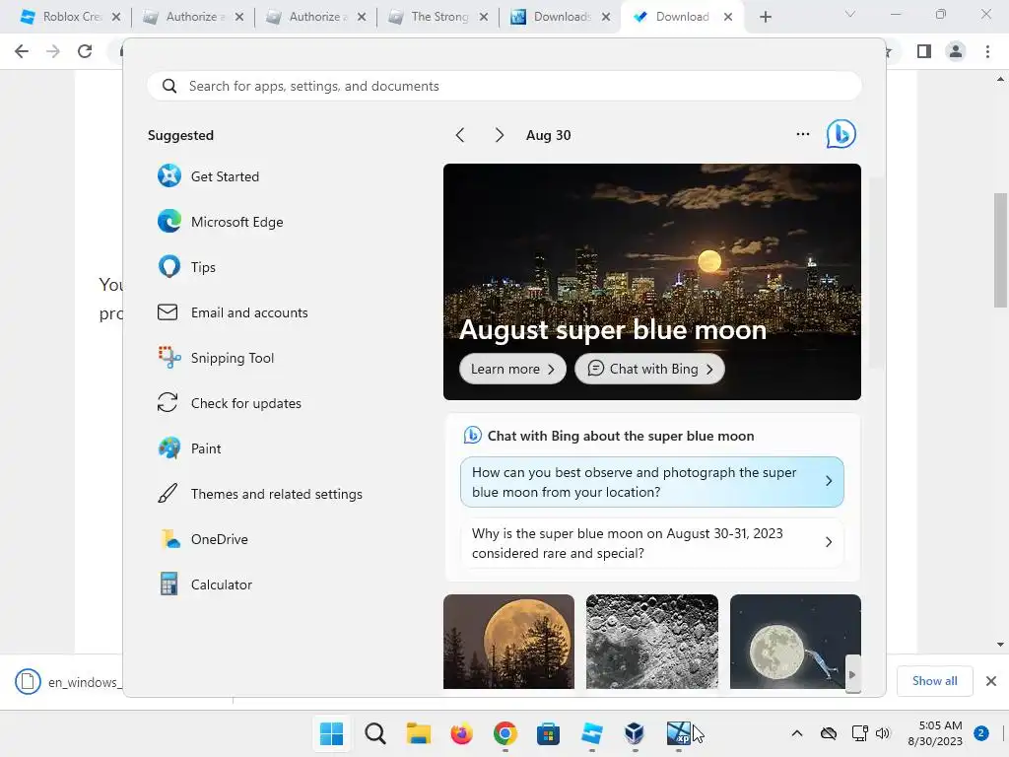Open the volume tray icon
The height and width of the screenshot is (757, 1009).
pos(883,733)
